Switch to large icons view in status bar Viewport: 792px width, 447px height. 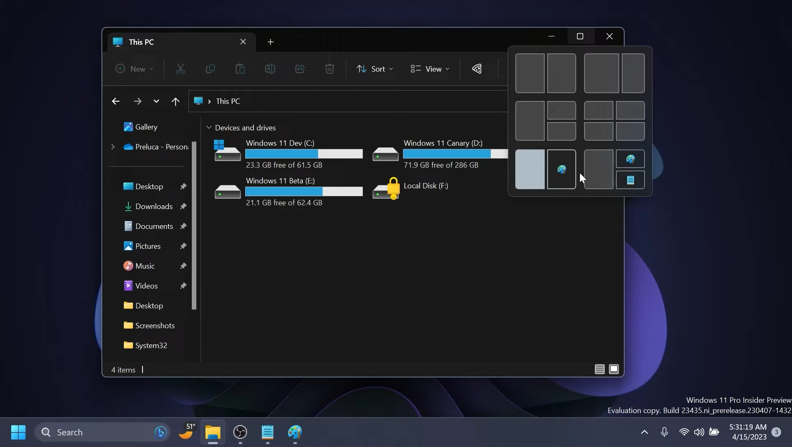point(614,369)
